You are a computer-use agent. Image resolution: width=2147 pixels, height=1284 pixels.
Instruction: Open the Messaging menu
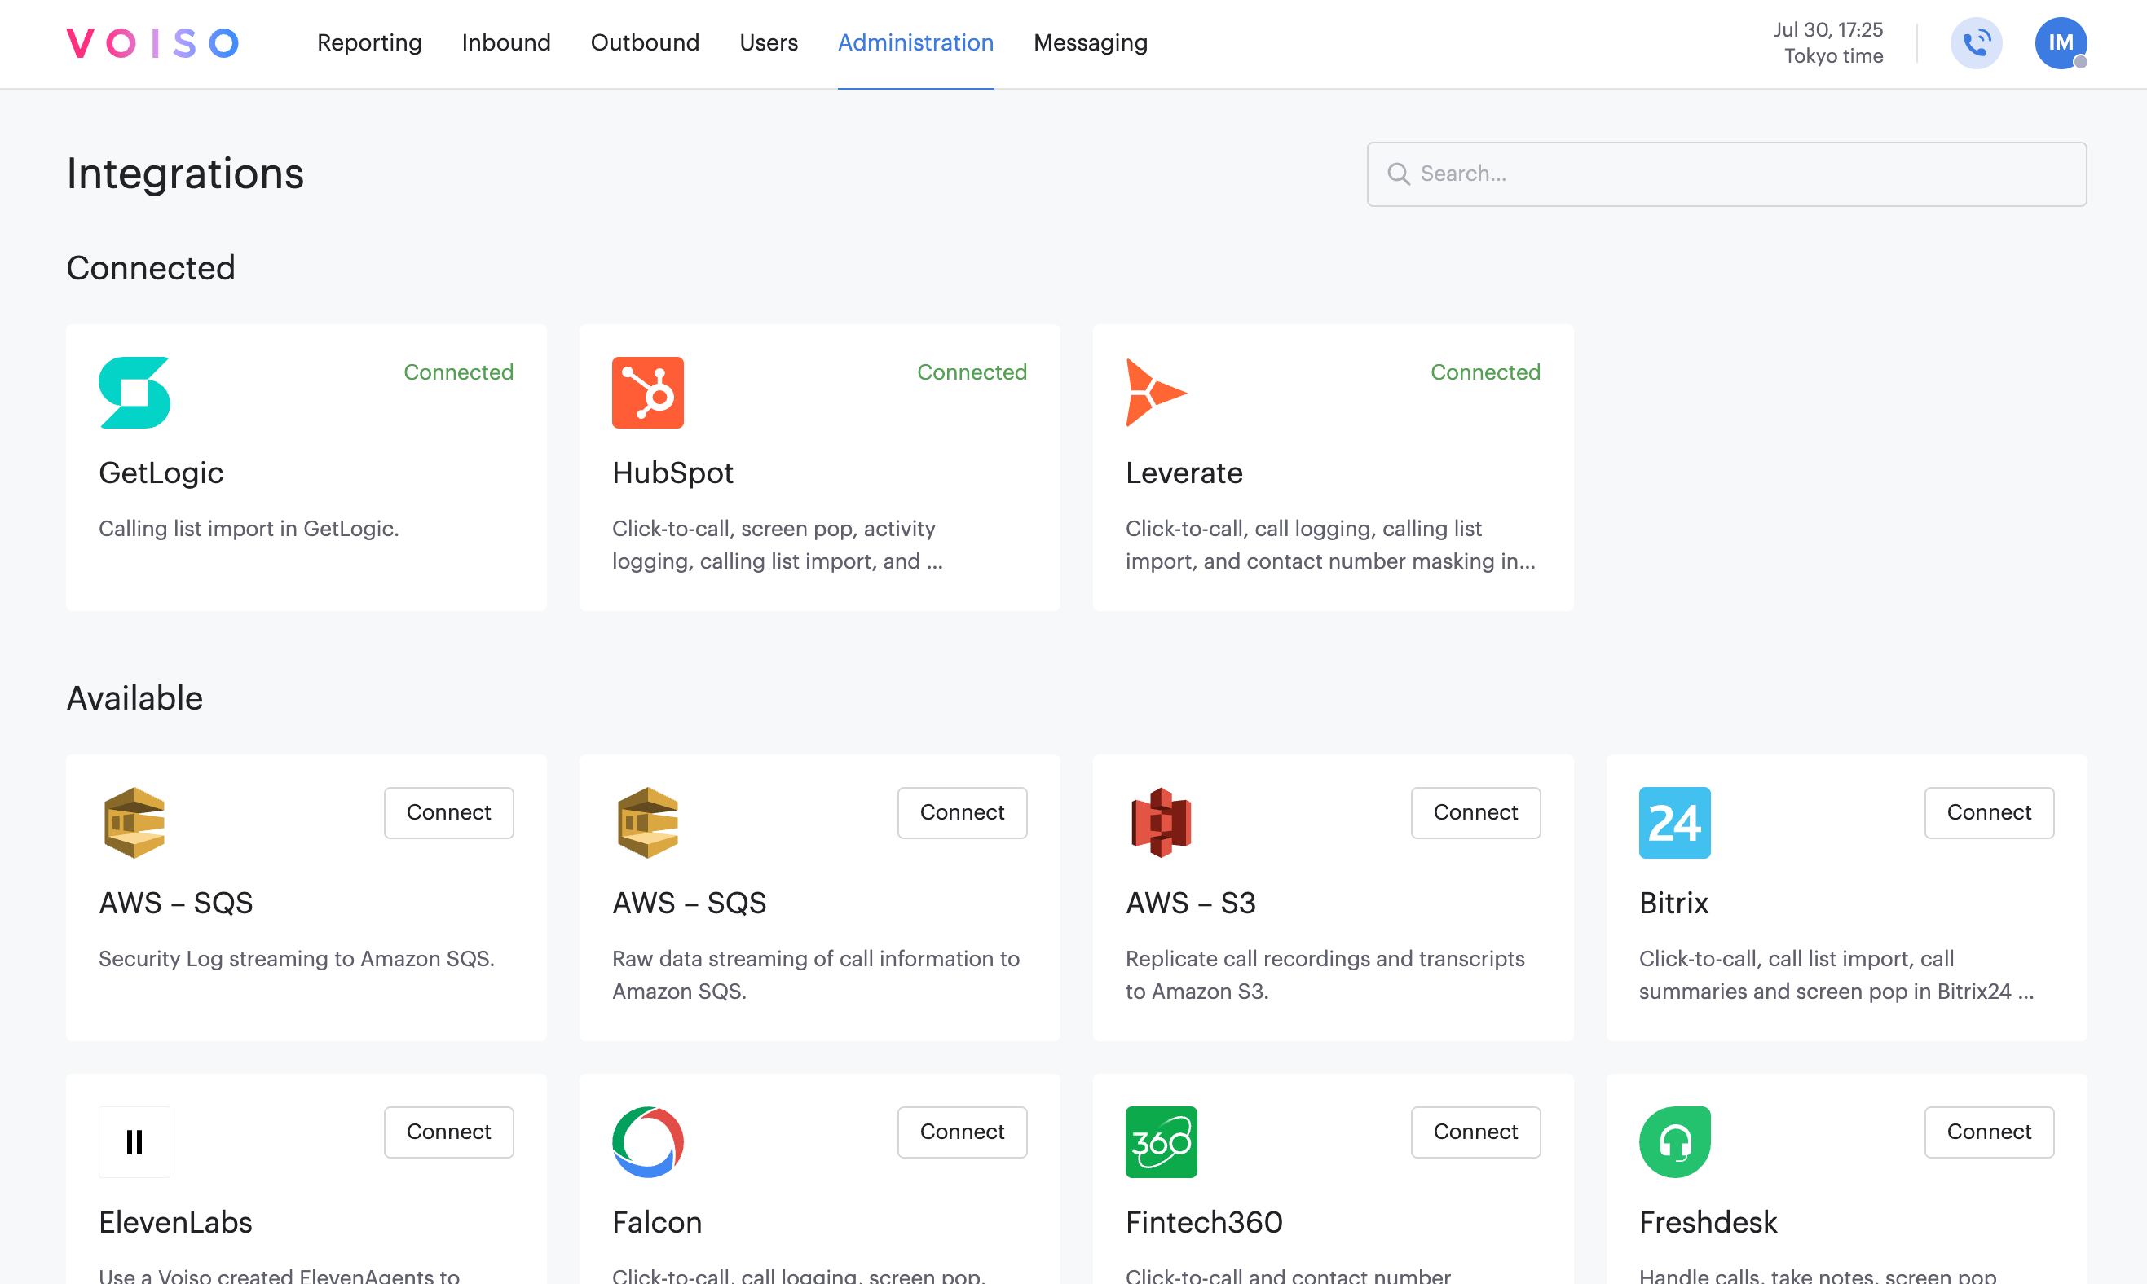point(1091,42)
